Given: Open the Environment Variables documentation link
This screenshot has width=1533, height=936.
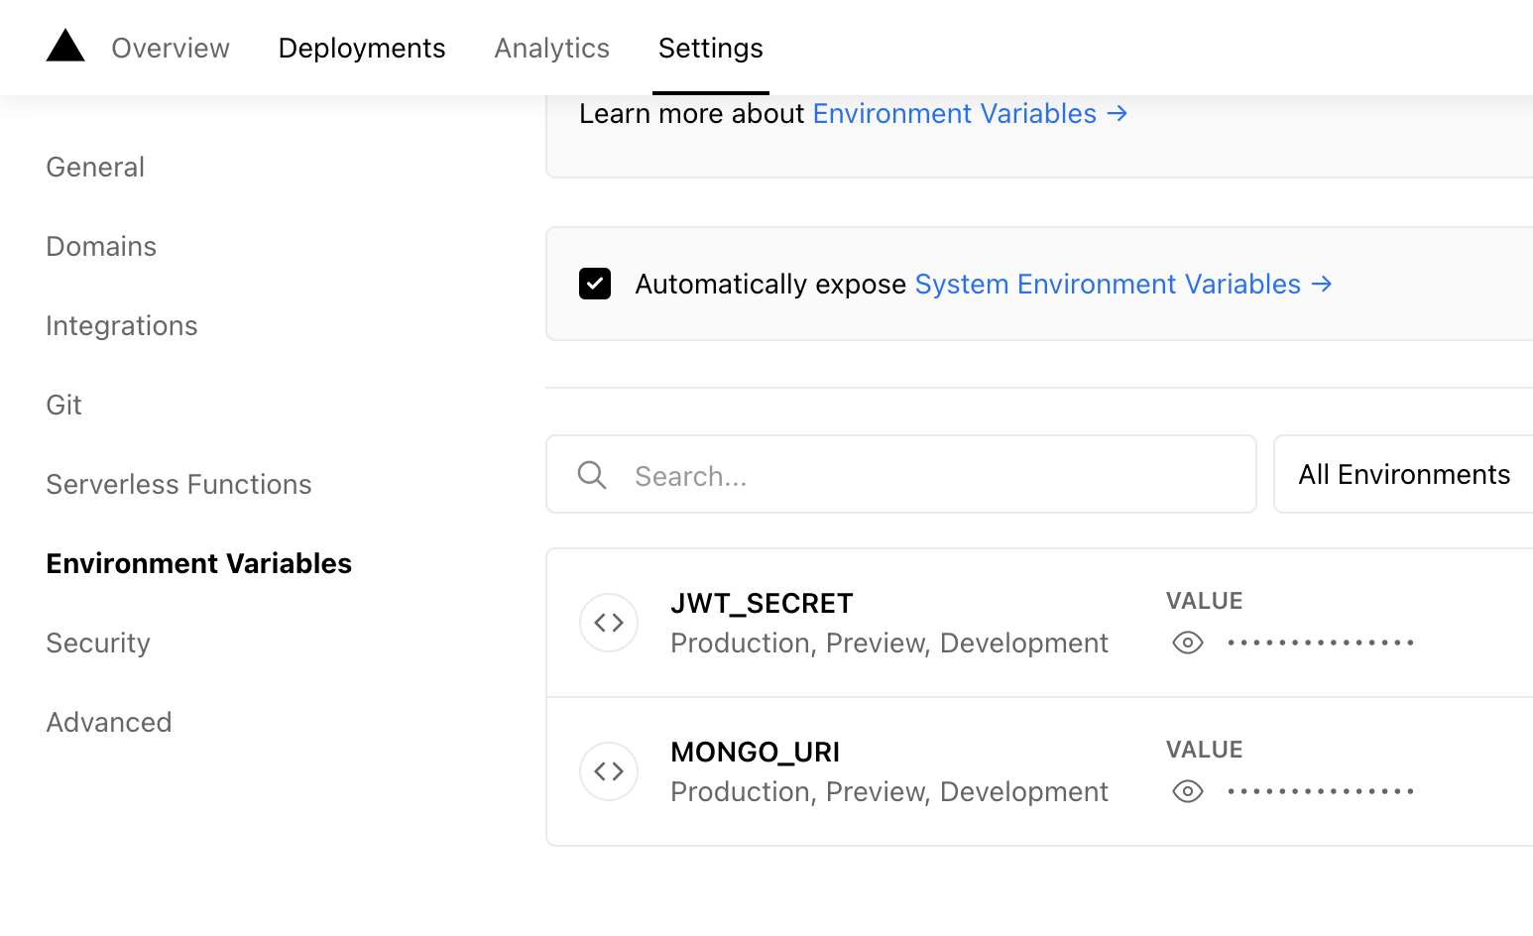Looking at the screenshot, I should coord(955,113).
